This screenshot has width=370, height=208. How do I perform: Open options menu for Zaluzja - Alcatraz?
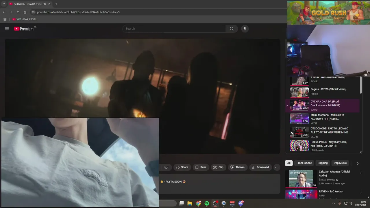[361, 172]
